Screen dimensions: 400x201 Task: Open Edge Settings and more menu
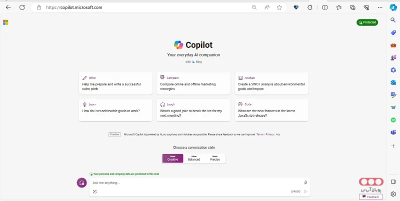(x=380, y=7)
